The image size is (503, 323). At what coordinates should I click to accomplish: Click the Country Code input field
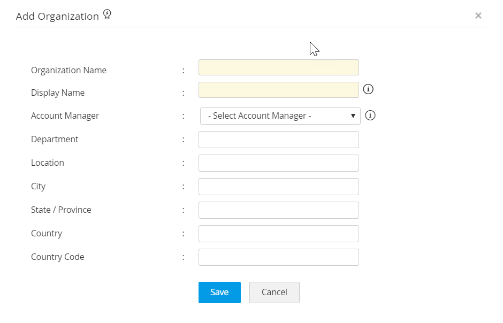click(278, 257)
